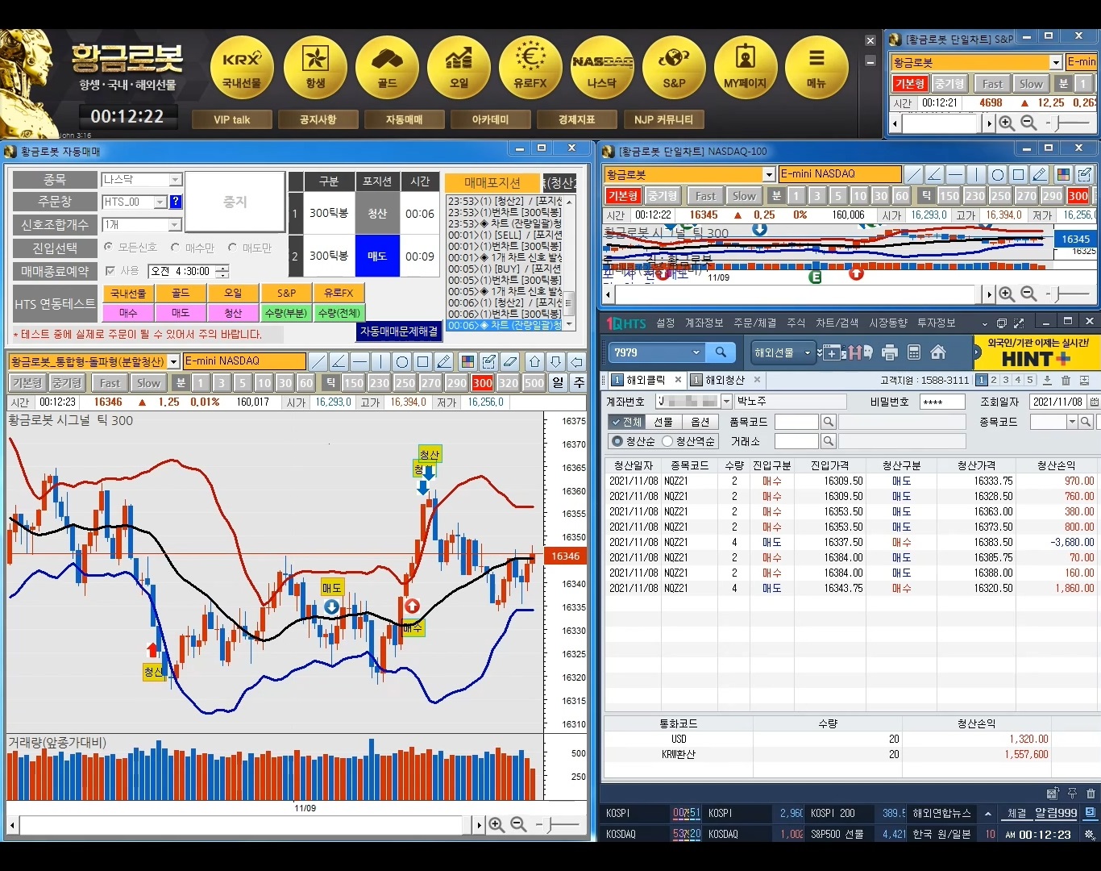This screenshot has width=1101, height=871.
Task: Select trend line tool in main chart
Action: coord(318,361)
